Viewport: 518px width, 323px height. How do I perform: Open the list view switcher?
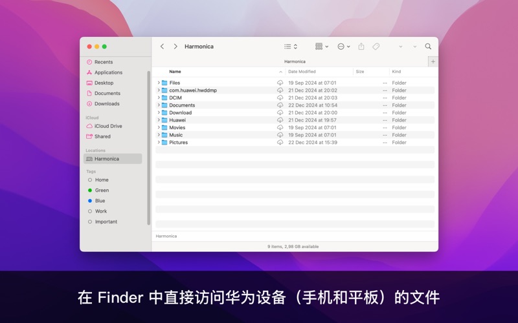click(291, 47)
